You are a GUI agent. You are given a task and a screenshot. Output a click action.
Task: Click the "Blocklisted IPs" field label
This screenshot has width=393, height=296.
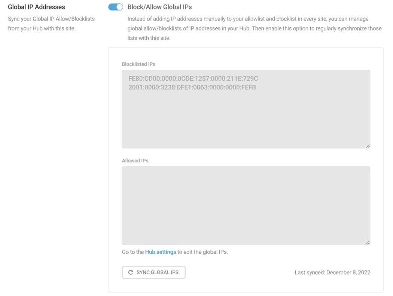coord(138,64)
